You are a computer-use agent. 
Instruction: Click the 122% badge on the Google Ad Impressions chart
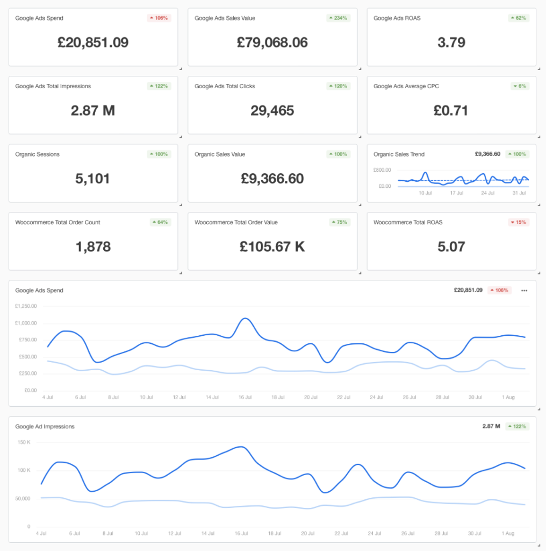coord(517,426)
